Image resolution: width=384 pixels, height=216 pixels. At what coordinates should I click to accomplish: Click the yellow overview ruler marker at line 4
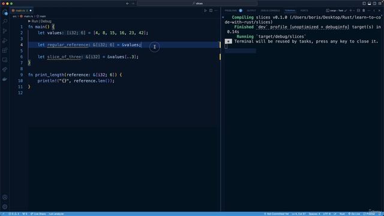point(220,45)
